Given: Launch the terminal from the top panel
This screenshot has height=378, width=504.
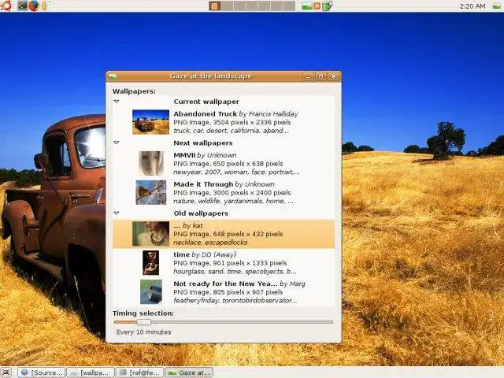Looking at the screenshot, I should (x=22, y=6).
